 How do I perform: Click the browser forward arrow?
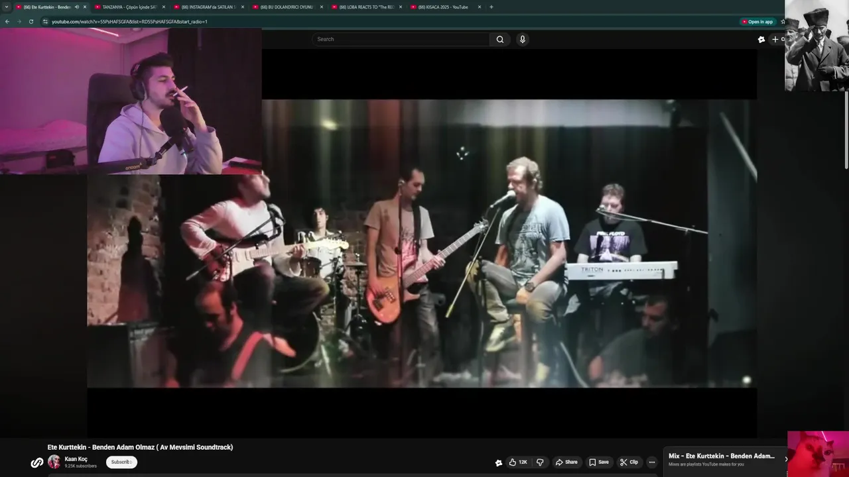(x=19, y=22)
